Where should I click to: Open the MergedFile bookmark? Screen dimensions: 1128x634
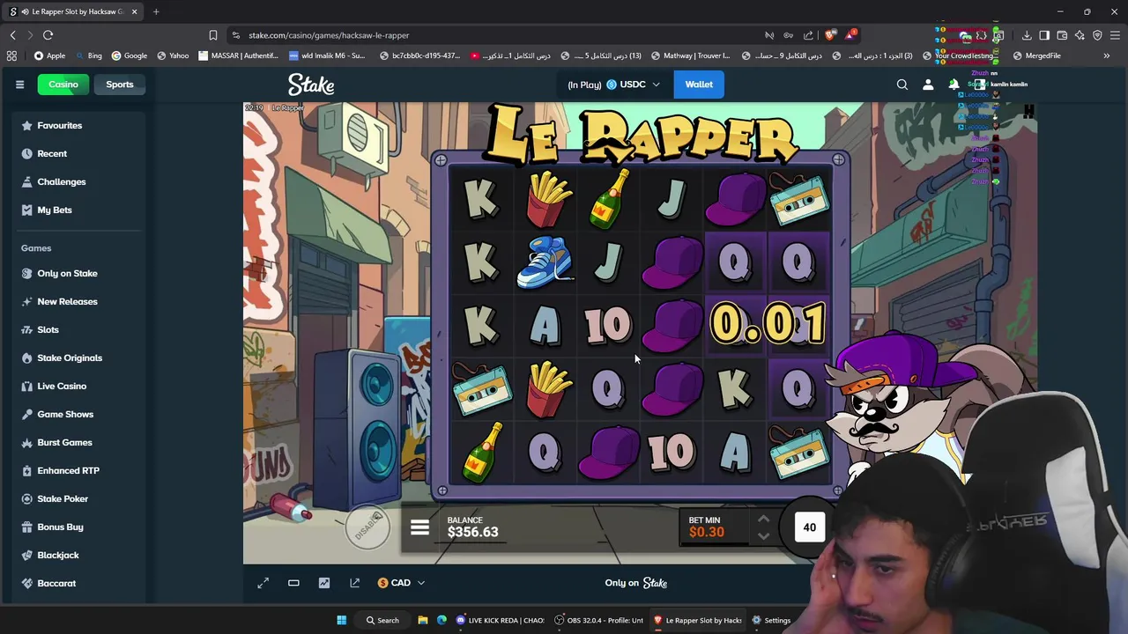coord(1036,55)
